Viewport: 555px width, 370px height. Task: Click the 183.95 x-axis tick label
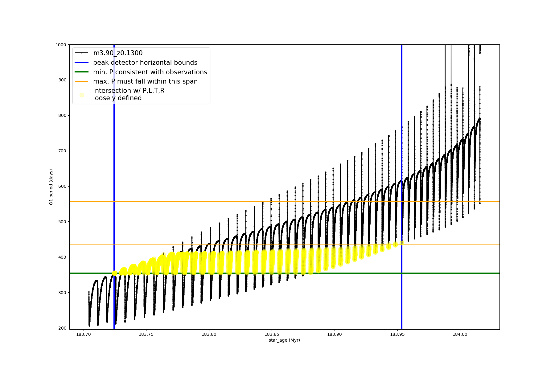[397, 334]
